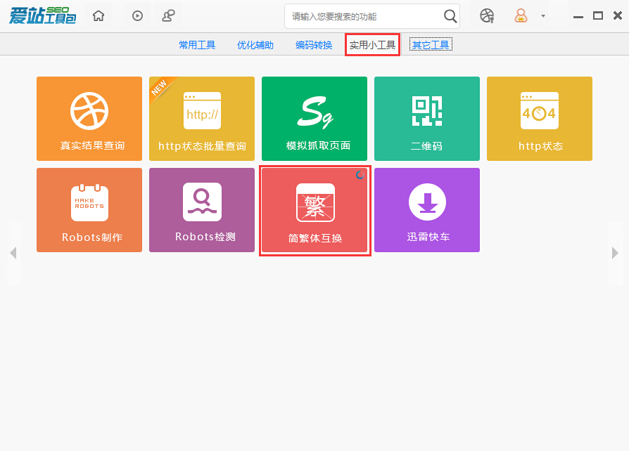
Task: Select the 编码转换 tab
Action: click(x=314, y=44)
